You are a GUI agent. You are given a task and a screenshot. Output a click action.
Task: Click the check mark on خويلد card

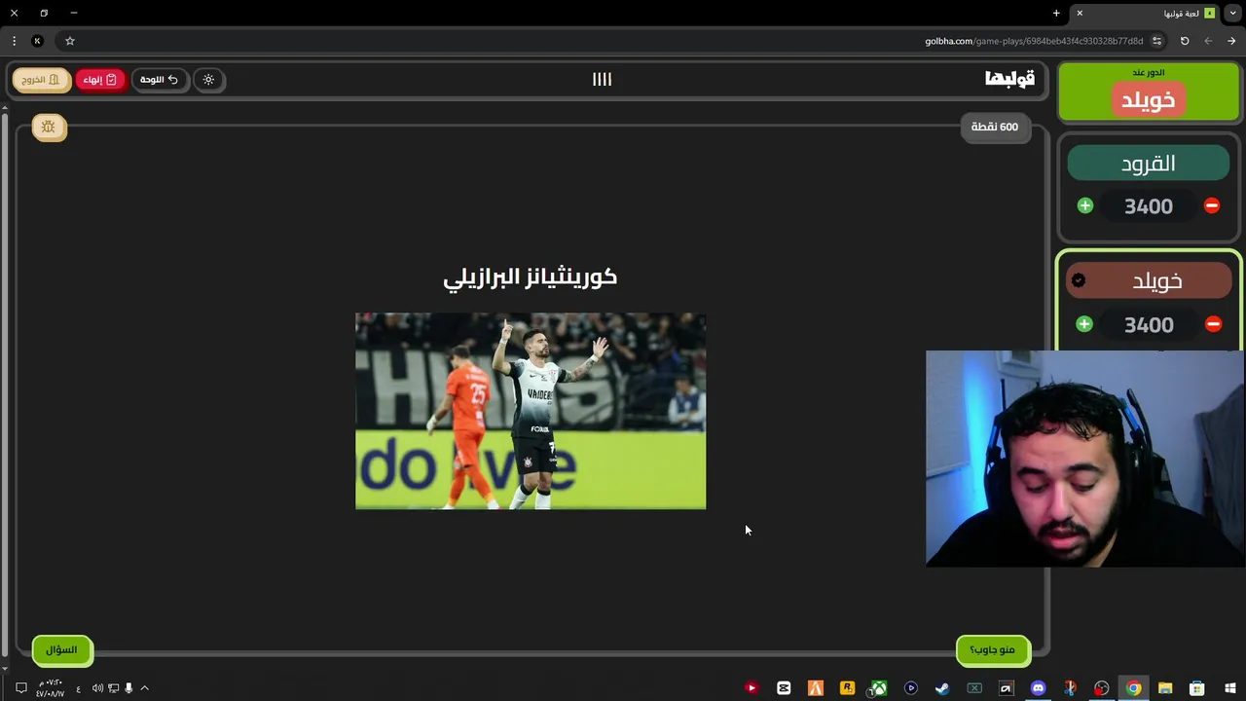pyautogui.click(x=1079, y=280)
